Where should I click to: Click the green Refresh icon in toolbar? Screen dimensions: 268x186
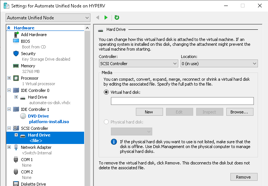[x=117, y=17]
